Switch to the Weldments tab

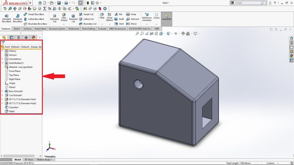tap(73, 29)
